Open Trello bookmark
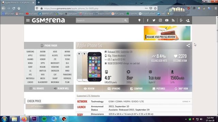The width and height of the screenshot is (218, 122). (161, 14)
